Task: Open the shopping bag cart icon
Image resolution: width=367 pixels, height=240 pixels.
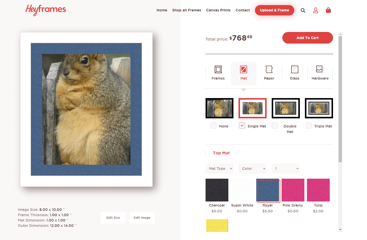Action: tap(328, 10)
